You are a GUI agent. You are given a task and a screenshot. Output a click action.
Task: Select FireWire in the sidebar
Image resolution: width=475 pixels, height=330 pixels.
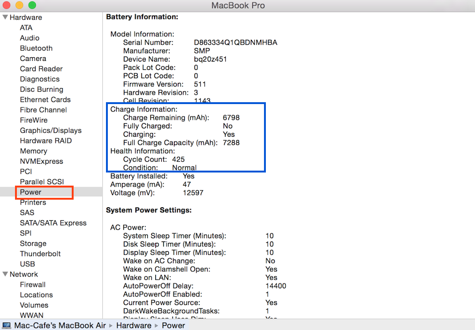pyautogui.click(x=34, y=120)
